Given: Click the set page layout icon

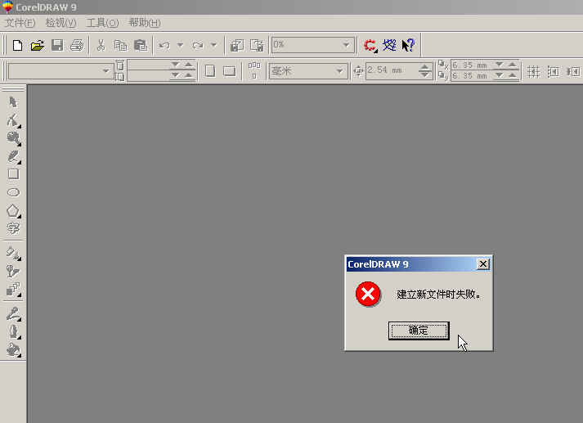Looking at the screenshot, I should click(254, 70).
